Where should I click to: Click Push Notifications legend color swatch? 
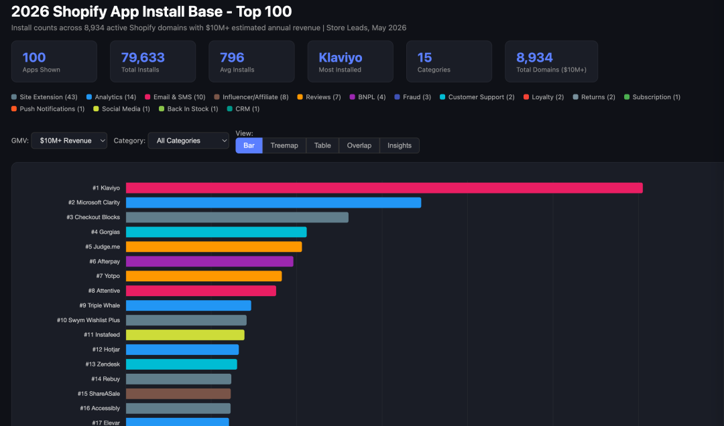(14, 109)
